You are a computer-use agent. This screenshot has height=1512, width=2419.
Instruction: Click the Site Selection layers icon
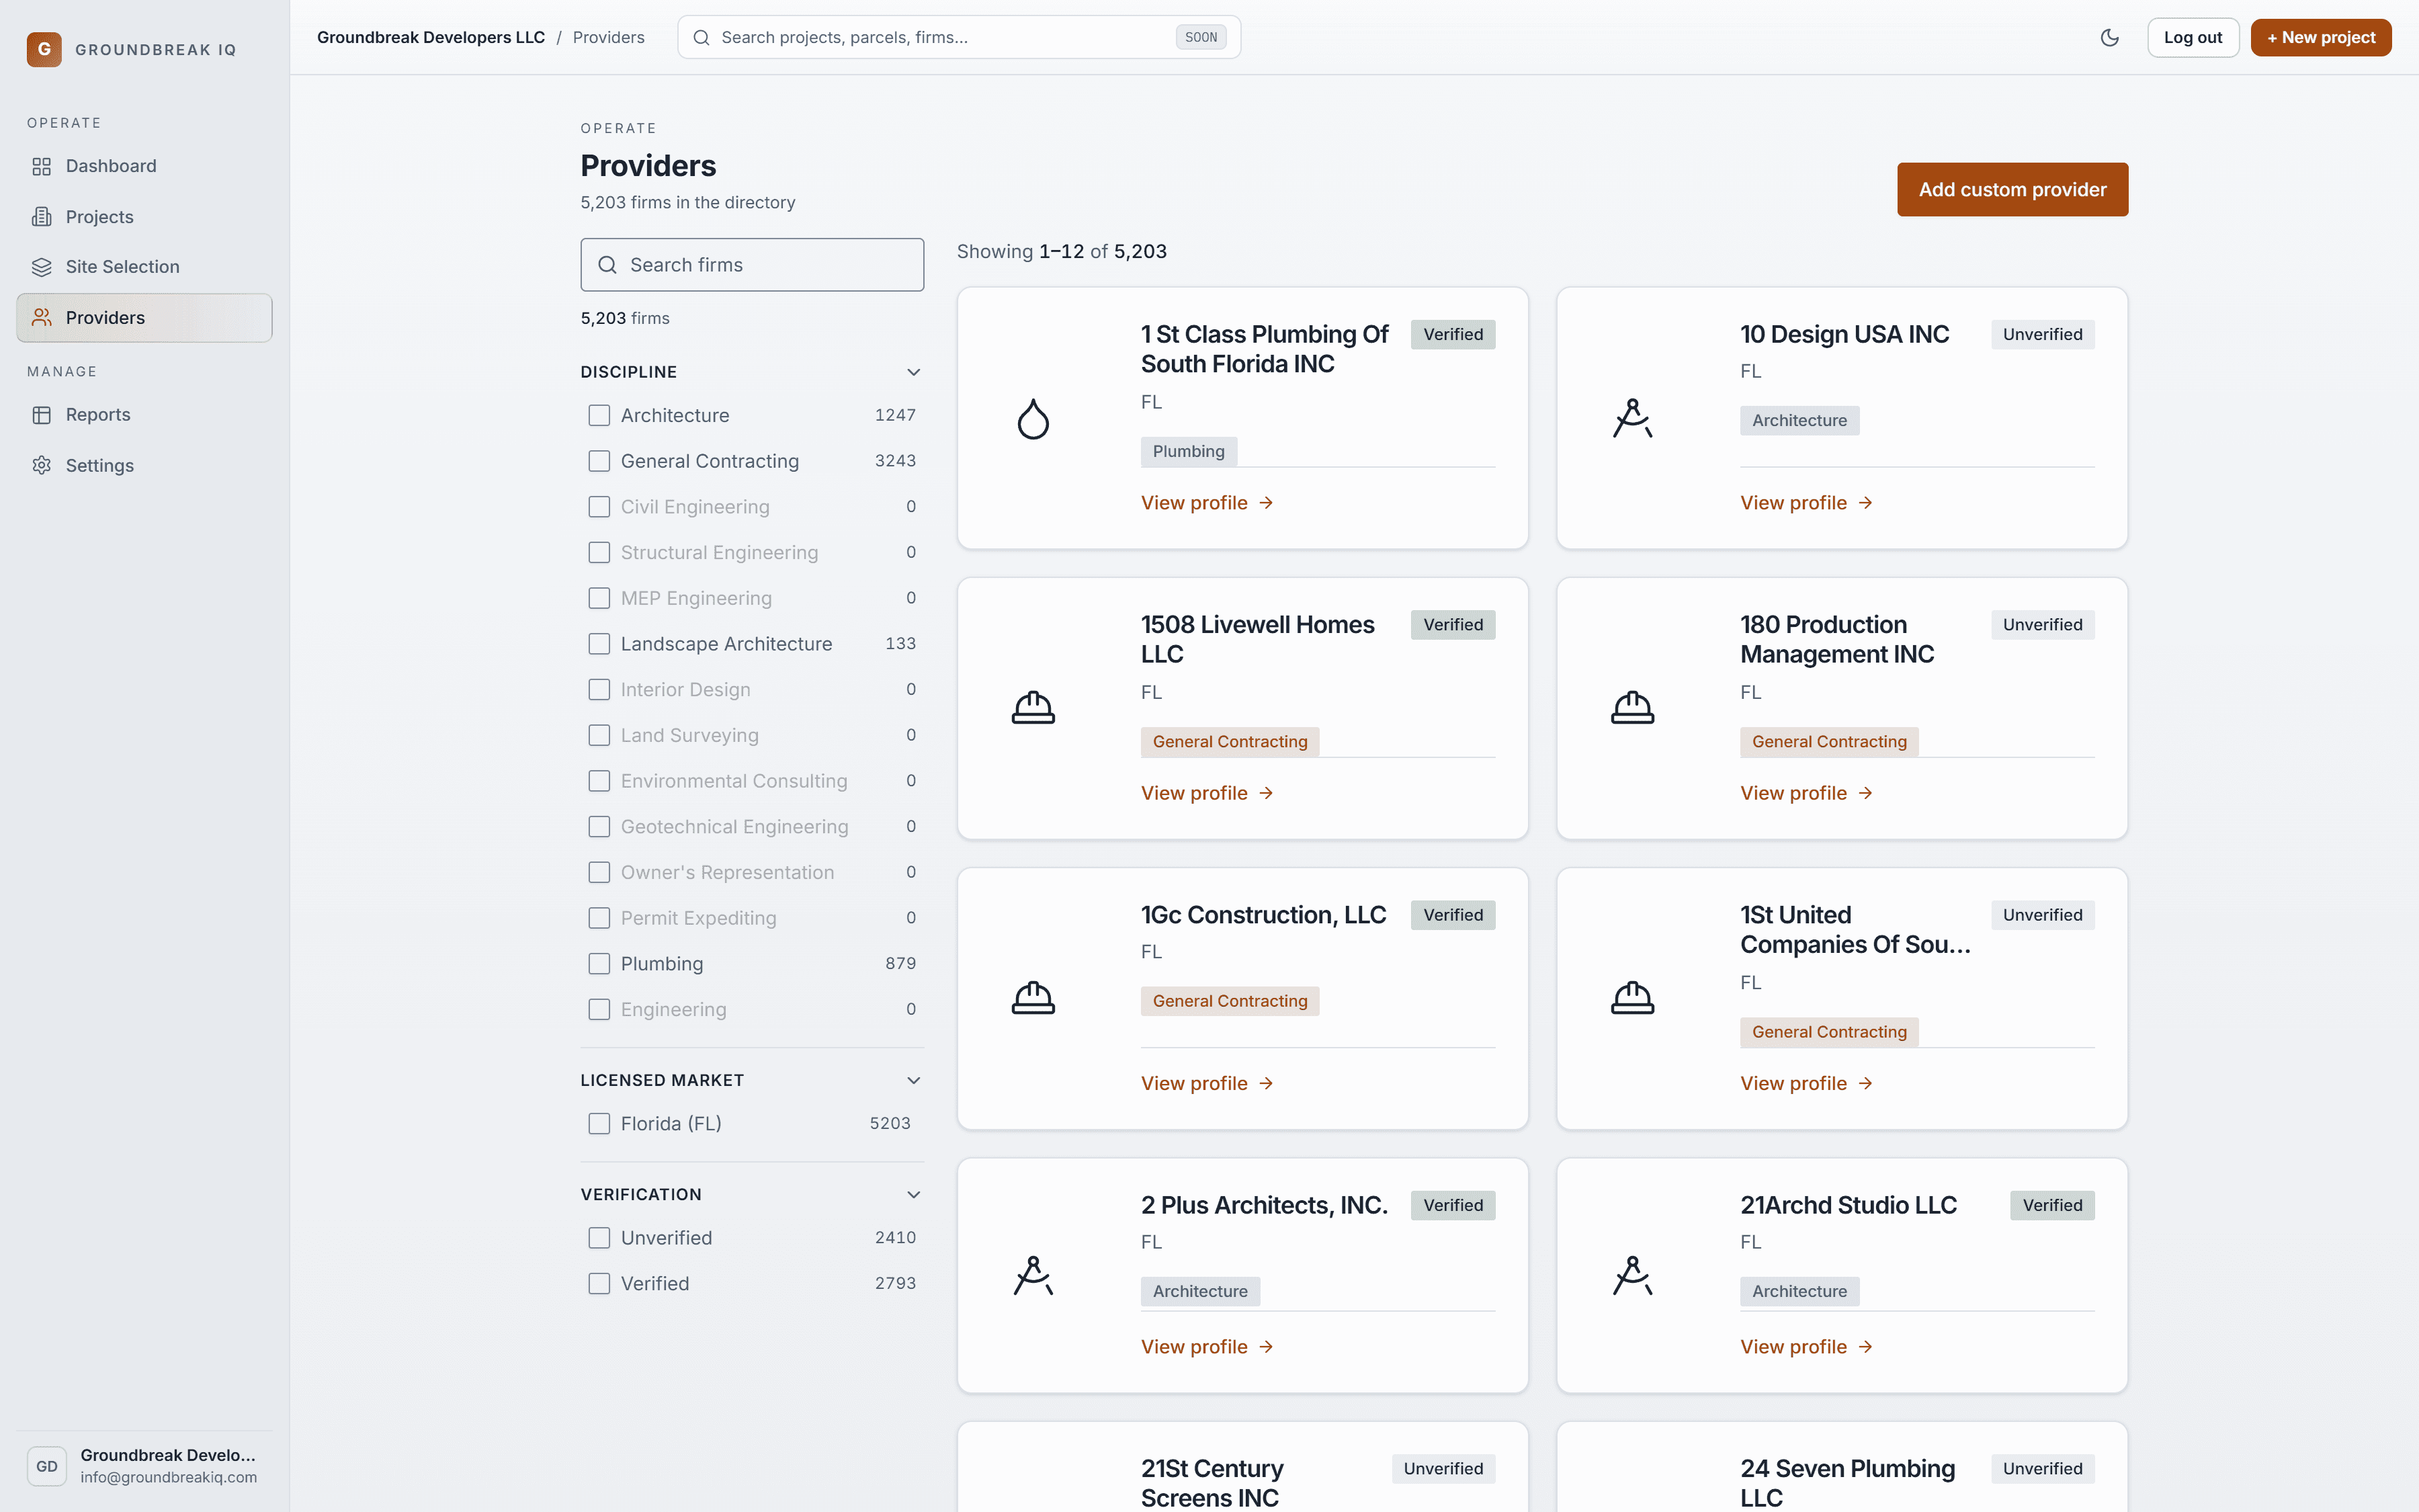(x=41, y=267)
